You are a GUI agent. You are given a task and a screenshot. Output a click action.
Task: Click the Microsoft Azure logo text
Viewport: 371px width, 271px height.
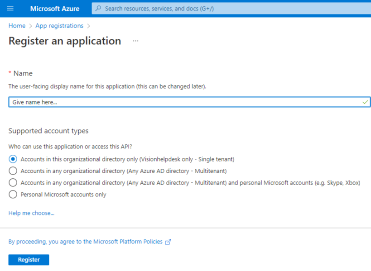55,9
